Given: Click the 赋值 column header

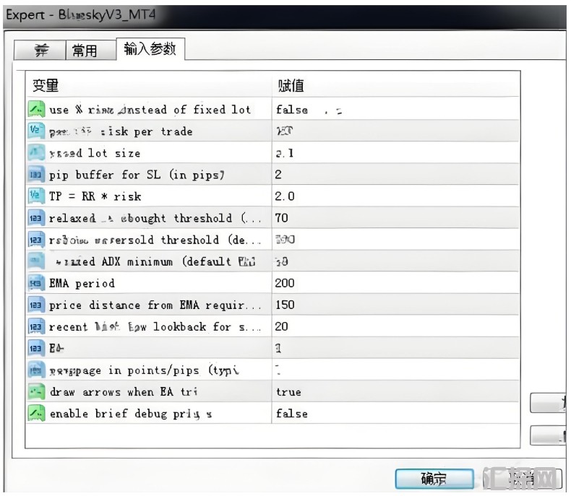Looking at the screenshot, I should pos(291,85).
